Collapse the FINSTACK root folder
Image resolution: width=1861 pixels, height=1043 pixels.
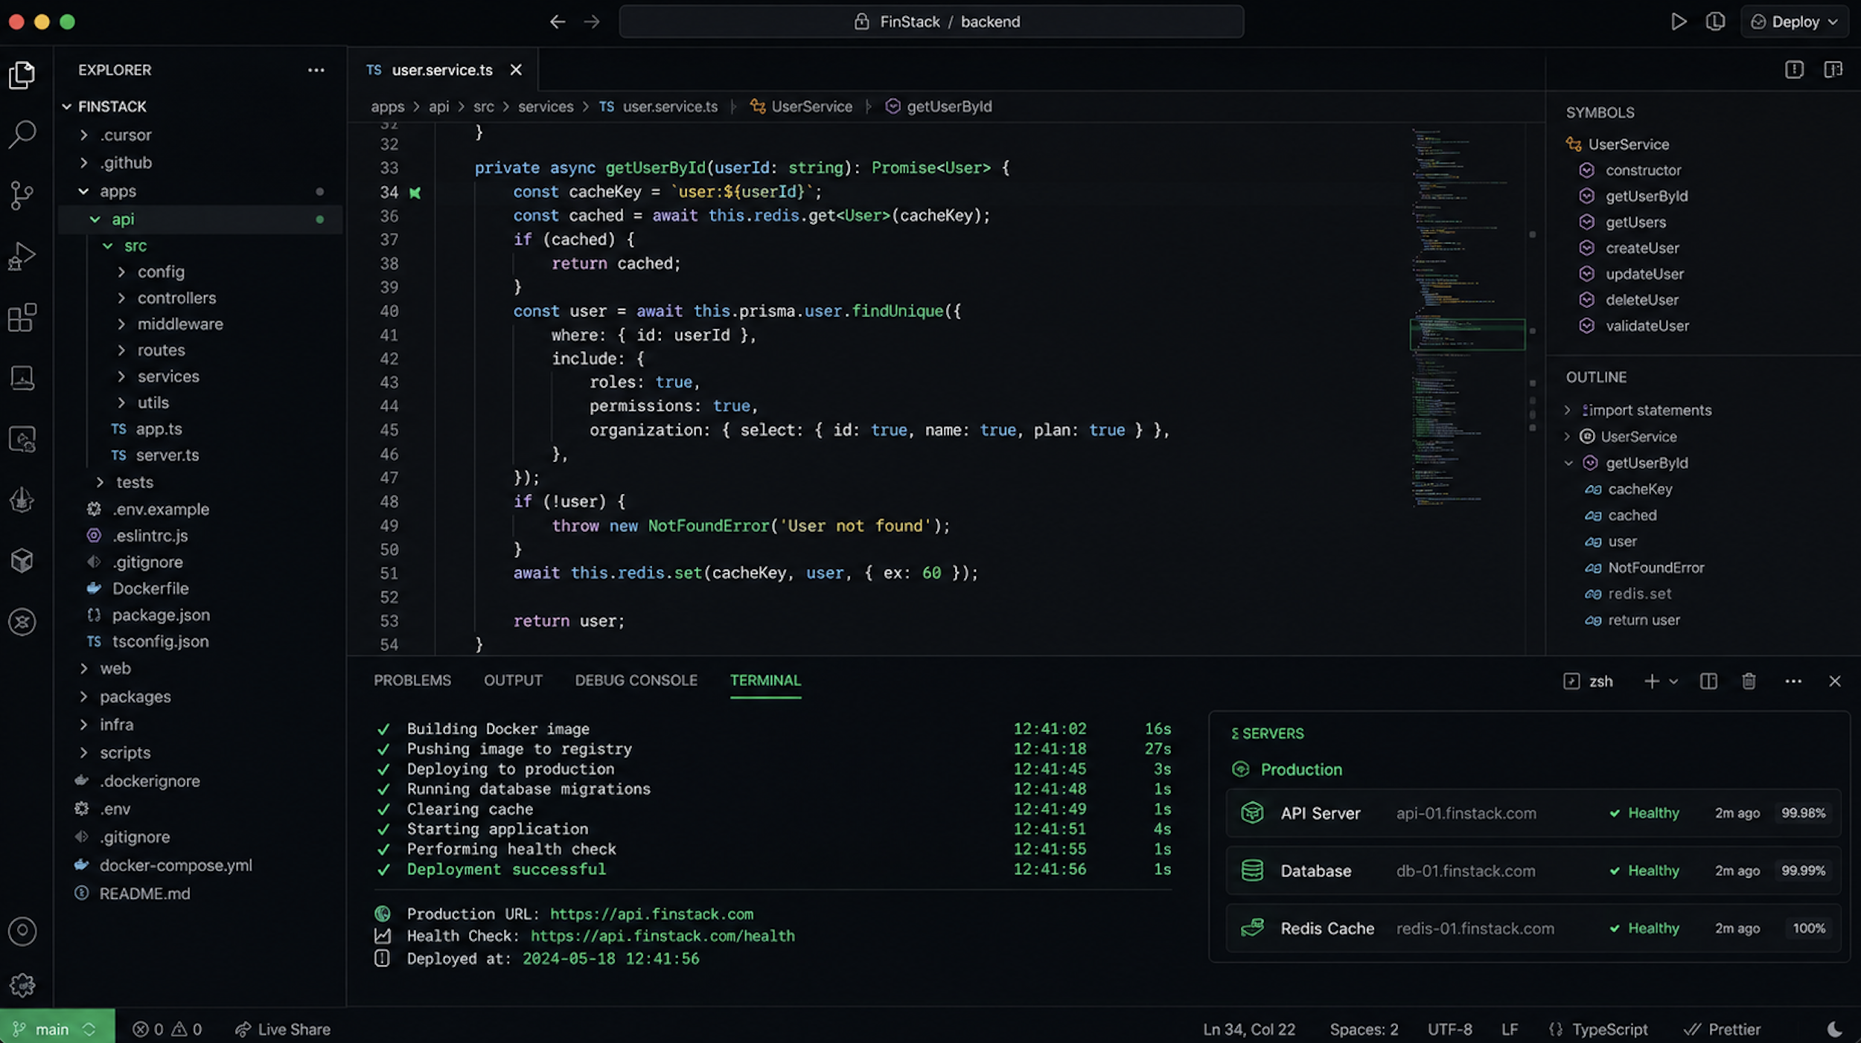(66, 106)
